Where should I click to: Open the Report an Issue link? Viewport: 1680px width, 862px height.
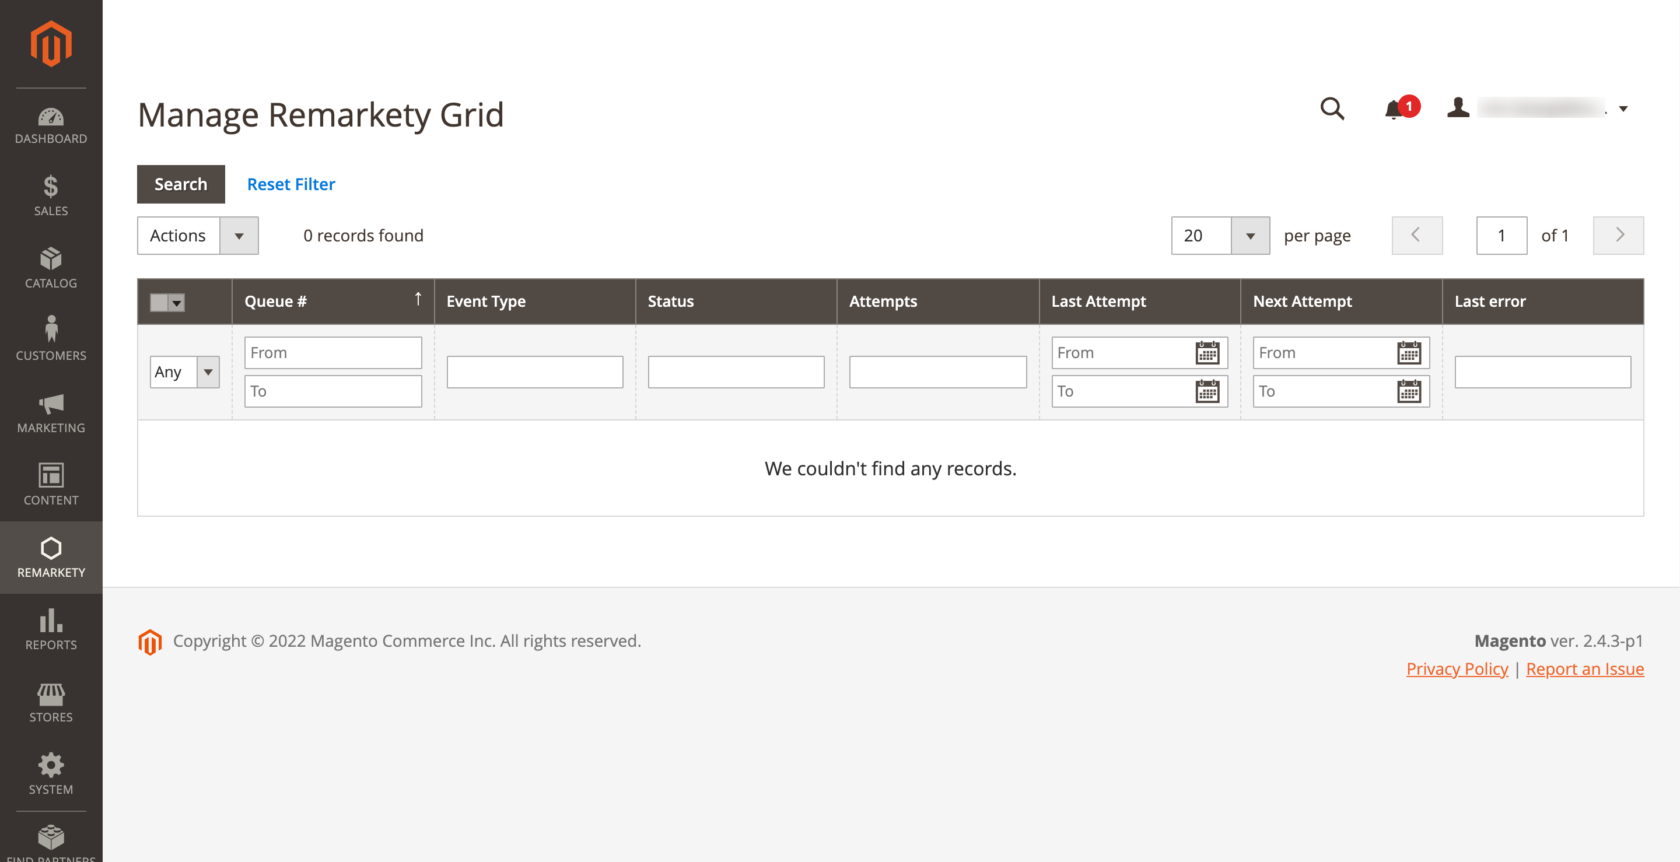[x=1585, y=669]
